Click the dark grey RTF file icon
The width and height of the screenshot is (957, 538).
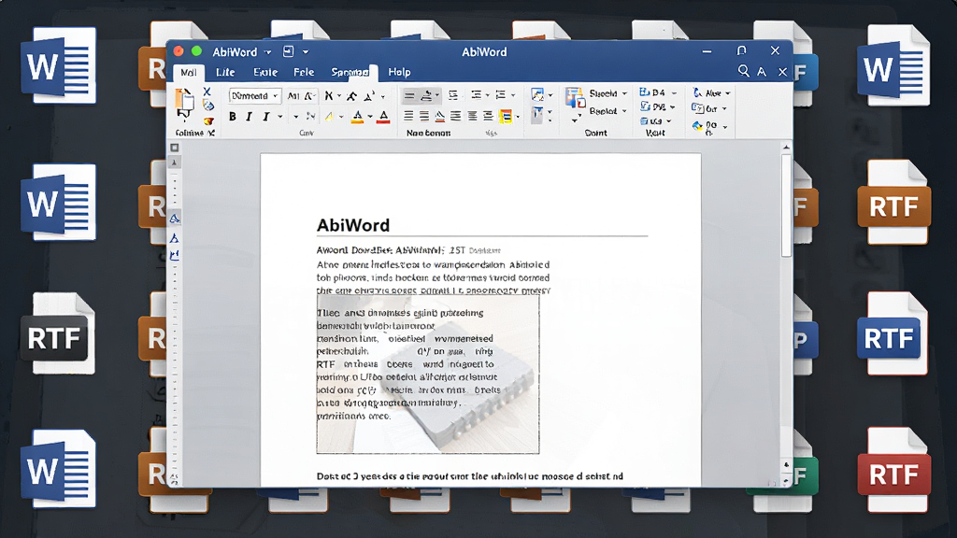pos(59,333)
